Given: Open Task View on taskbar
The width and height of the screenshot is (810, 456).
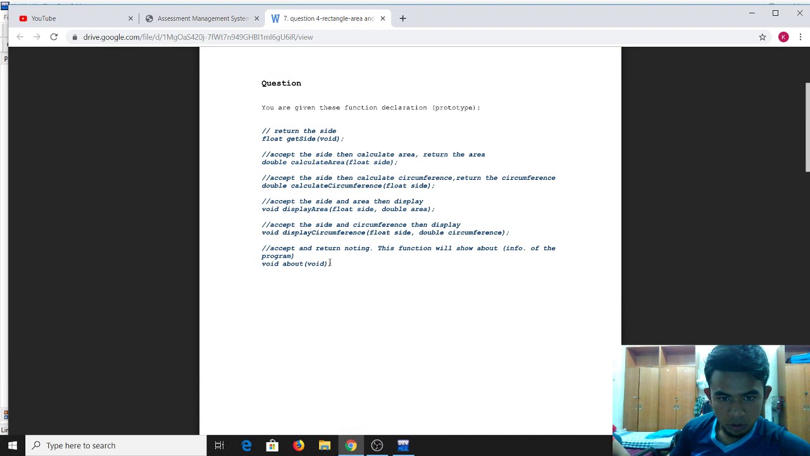Looking at the screenshot, I should (220, 445).
